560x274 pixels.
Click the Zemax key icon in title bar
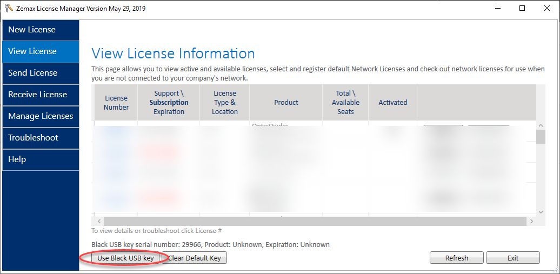9,8
